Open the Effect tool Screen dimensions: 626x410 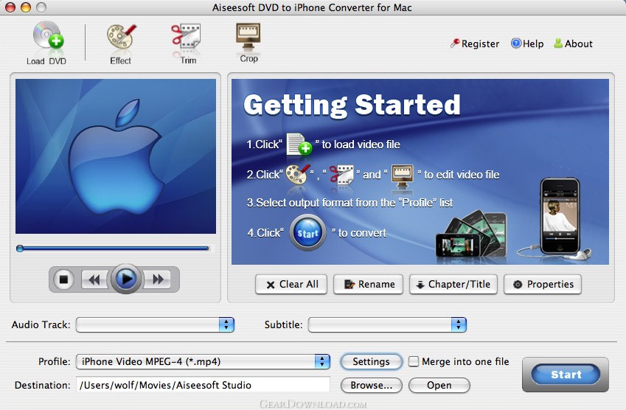[121, 43]
